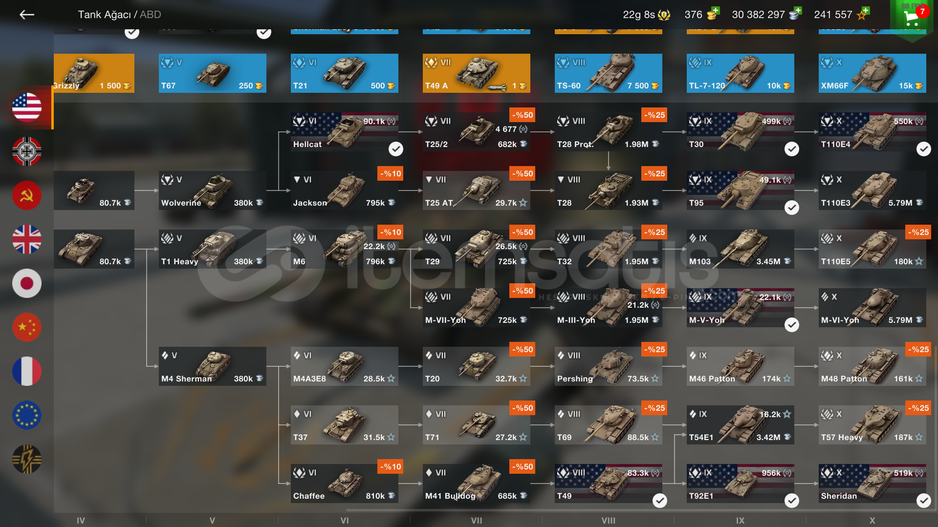Select the European nation flag
The image size is (938, 527).
click(27, 415)
